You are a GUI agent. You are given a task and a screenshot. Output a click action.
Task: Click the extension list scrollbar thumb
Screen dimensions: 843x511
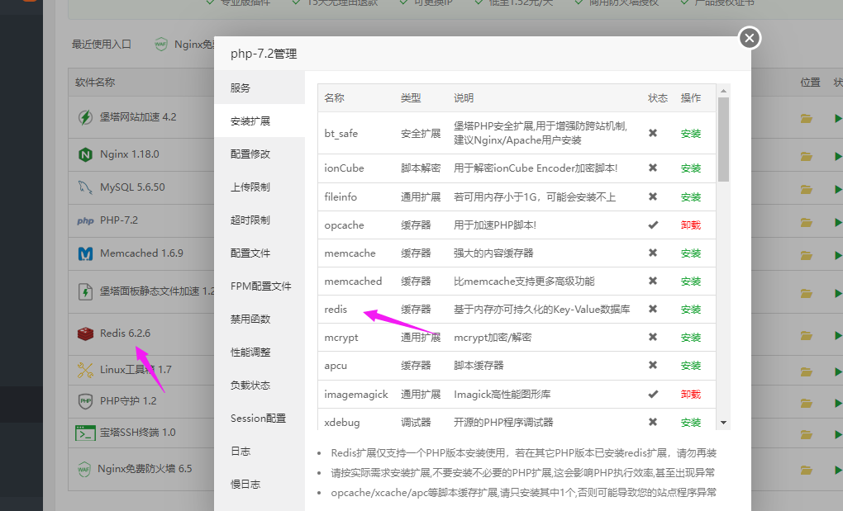[x=723, y=140]
